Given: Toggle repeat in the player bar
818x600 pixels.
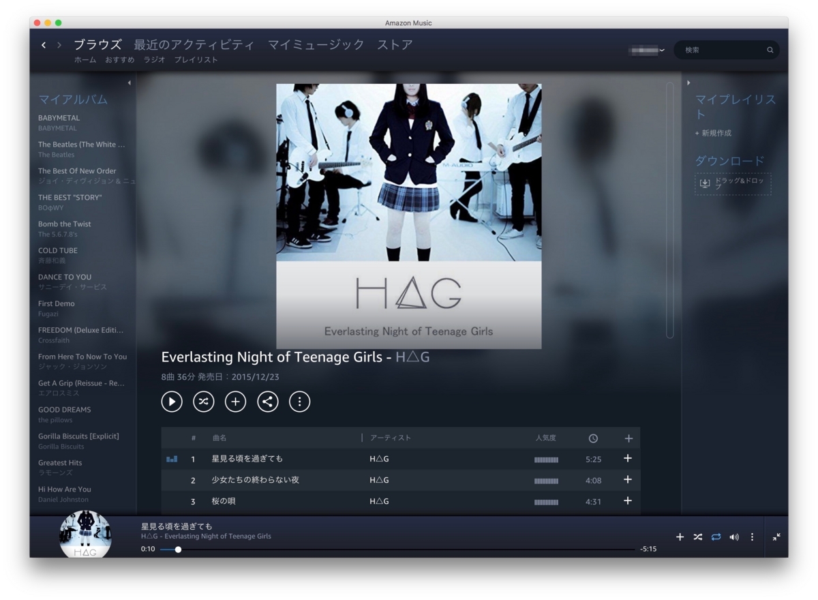Looking at the screenshot, I should click(x=716, y=537).
